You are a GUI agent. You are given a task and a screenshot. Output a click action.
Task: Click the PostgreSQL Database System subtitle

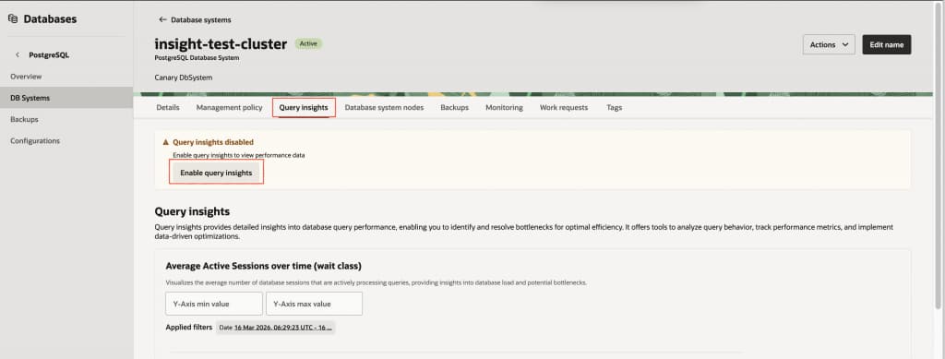click(197, 58)
